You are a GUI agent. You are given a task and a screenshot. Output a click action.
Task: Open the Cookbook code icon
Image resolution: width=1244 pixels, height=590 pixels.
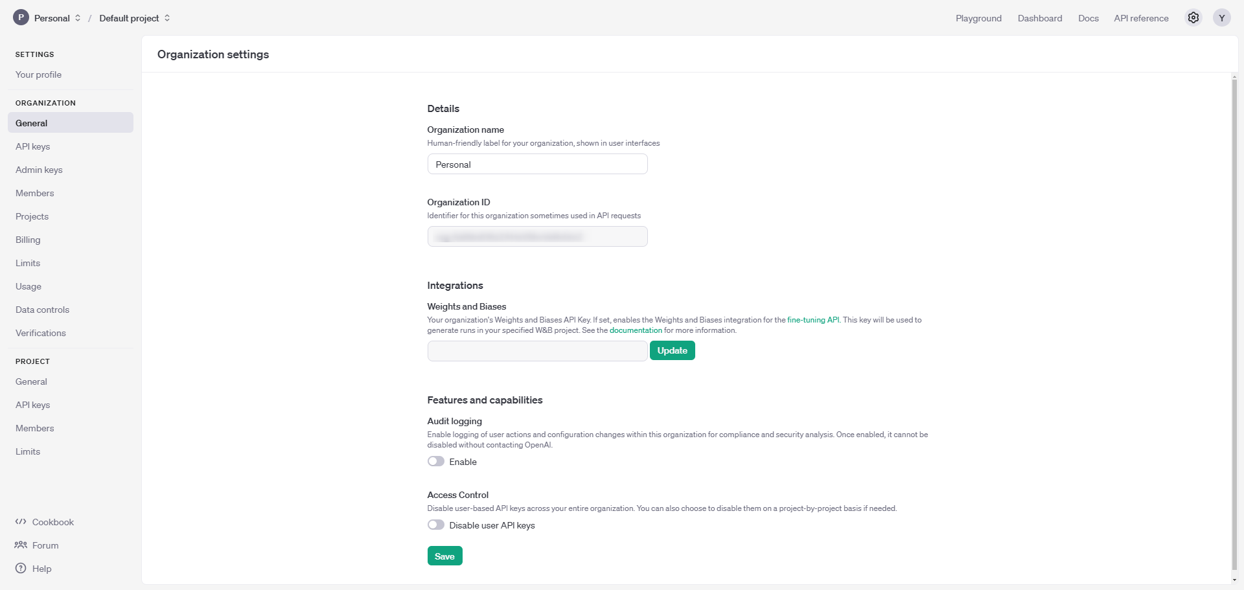(21, 522)
